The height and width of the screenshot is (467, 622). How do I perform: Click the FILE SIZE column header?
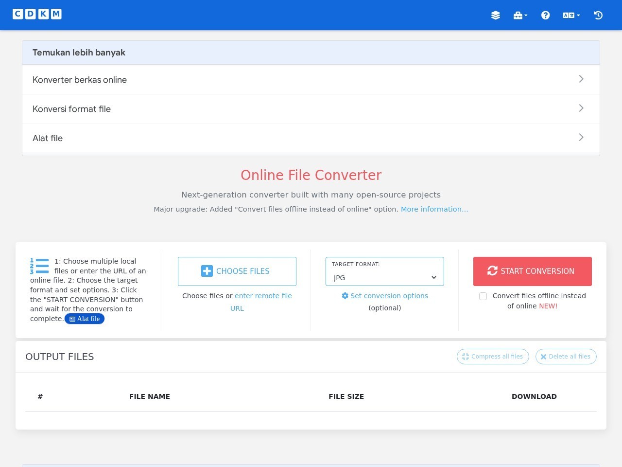346,396
